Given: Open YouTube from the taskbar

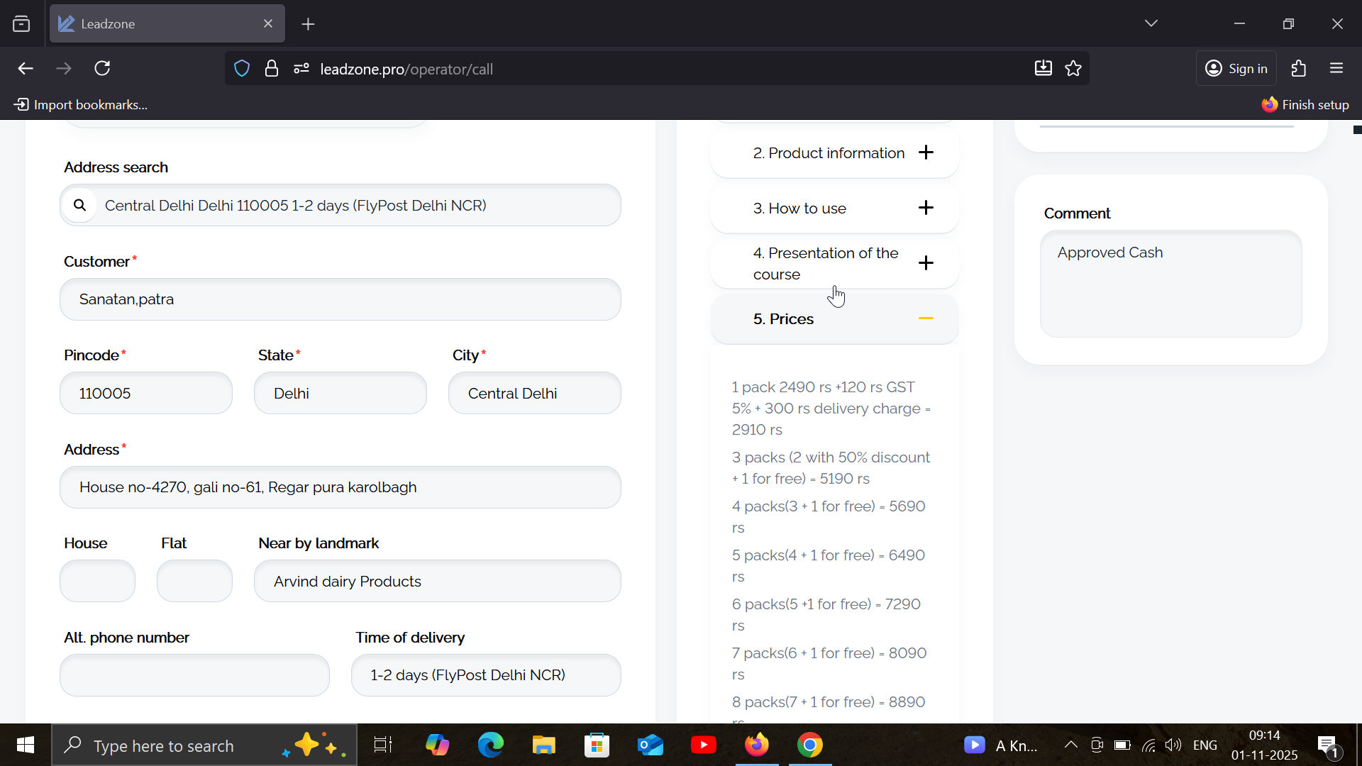Looking at the screenshot, I should tap(703, 745).
